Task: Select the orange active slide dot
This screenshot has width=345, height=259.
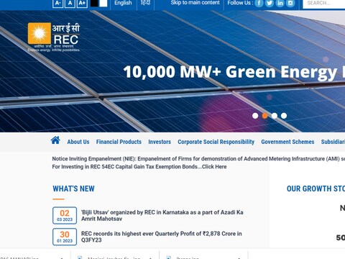Action: coord(264,116)
